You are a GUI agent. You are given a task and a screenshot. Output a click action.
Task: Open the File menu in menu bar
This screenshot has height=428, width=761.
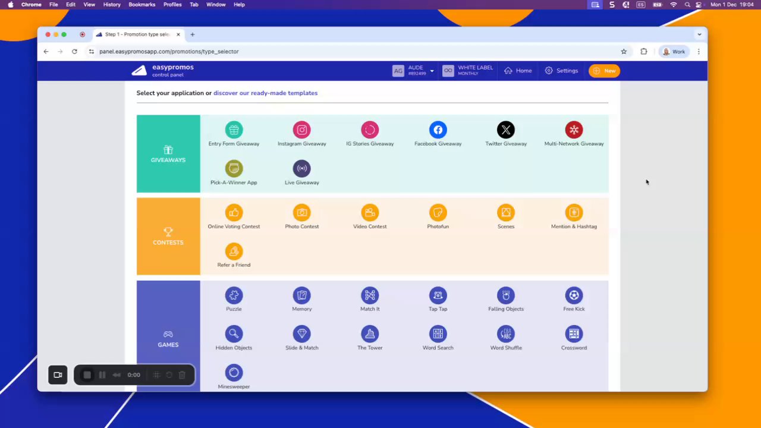pyautogui.click(x=54, y=4)
